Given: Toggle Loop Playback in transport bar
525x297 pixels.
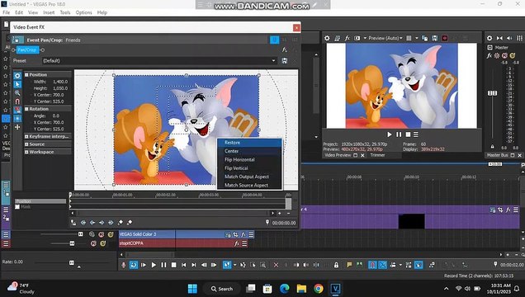Looking at the screenshot, I should 133,265.
